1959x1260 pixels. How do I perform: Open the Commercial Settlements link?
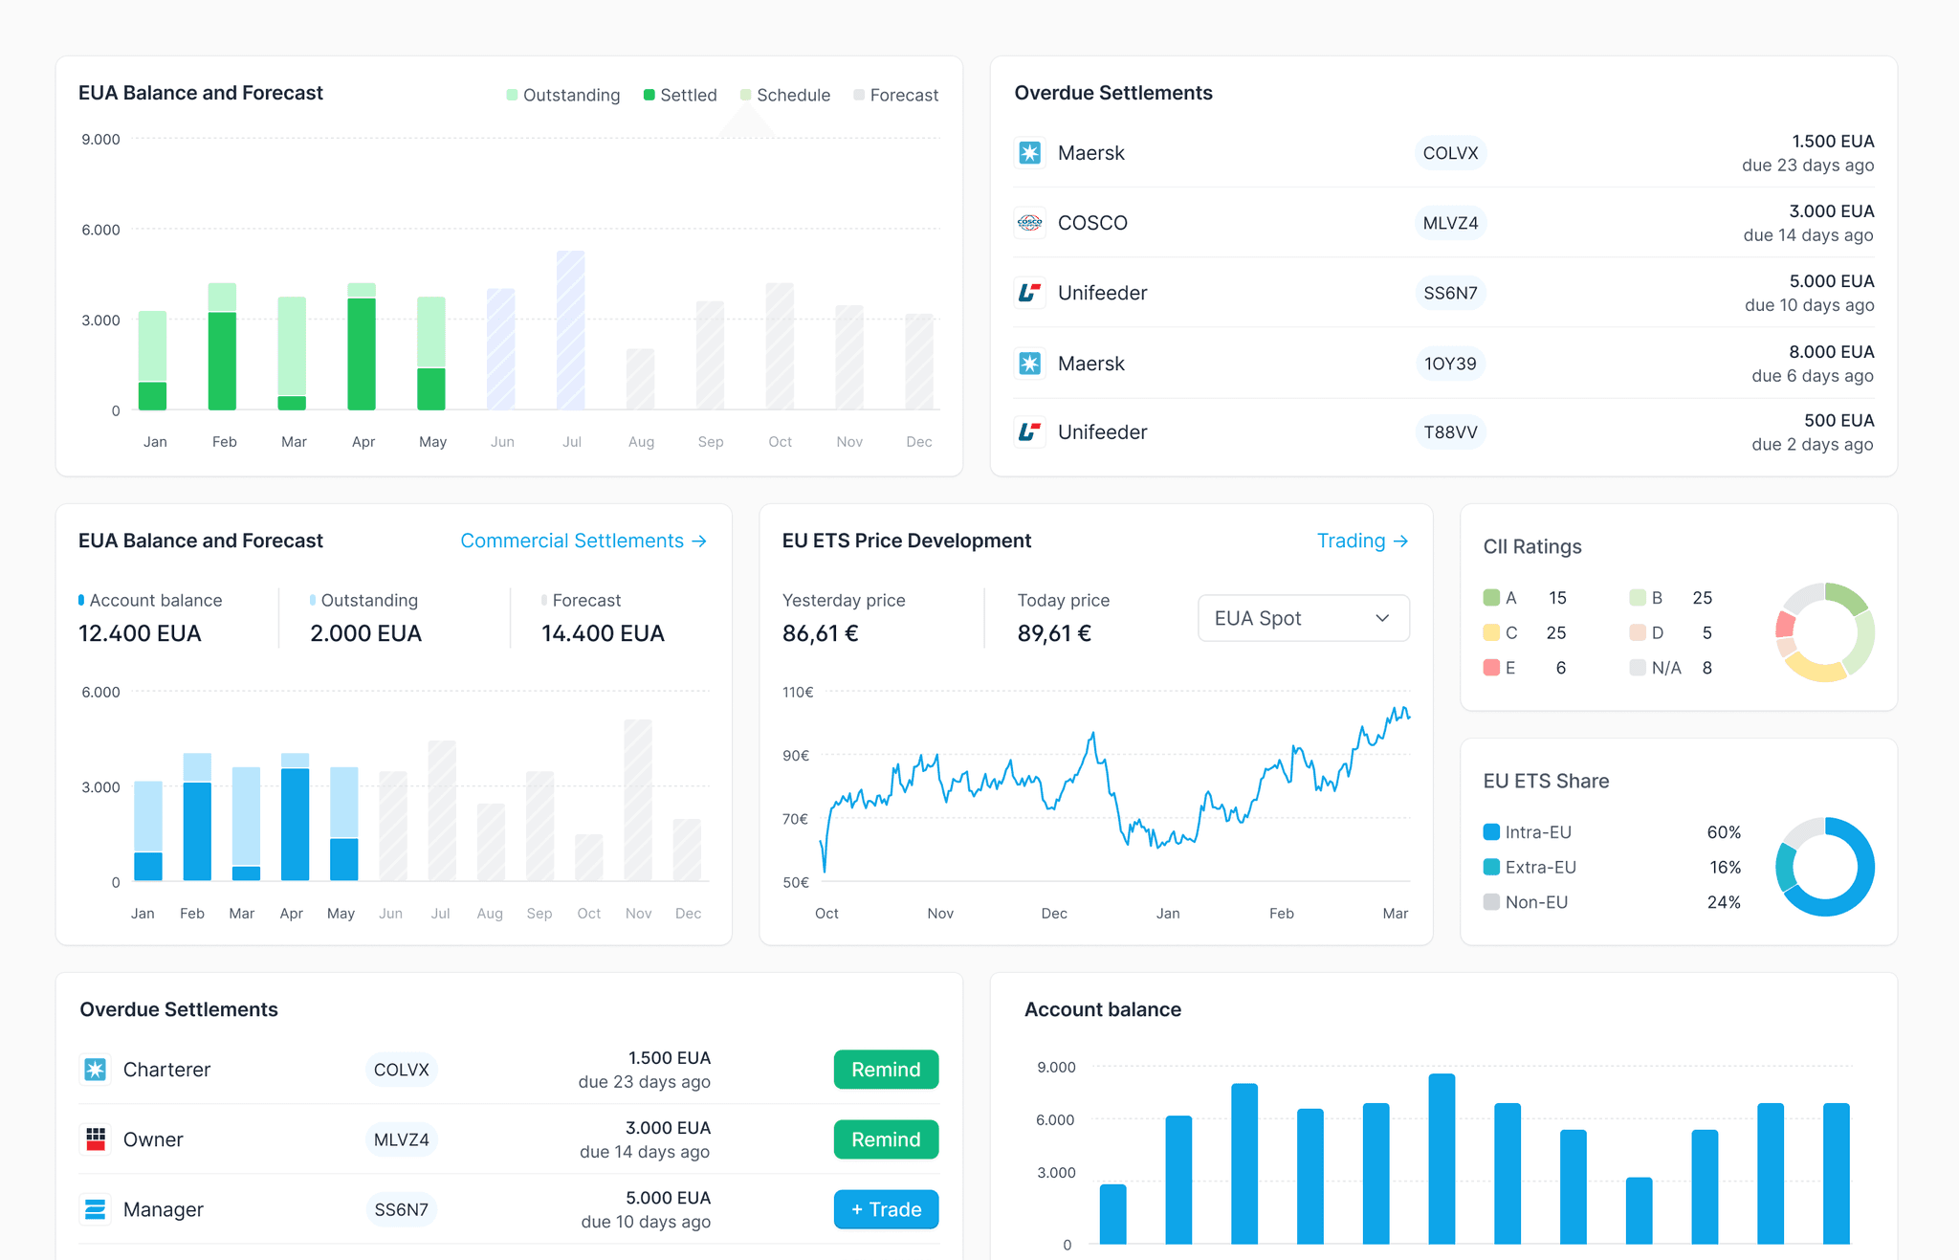point(583,541)
